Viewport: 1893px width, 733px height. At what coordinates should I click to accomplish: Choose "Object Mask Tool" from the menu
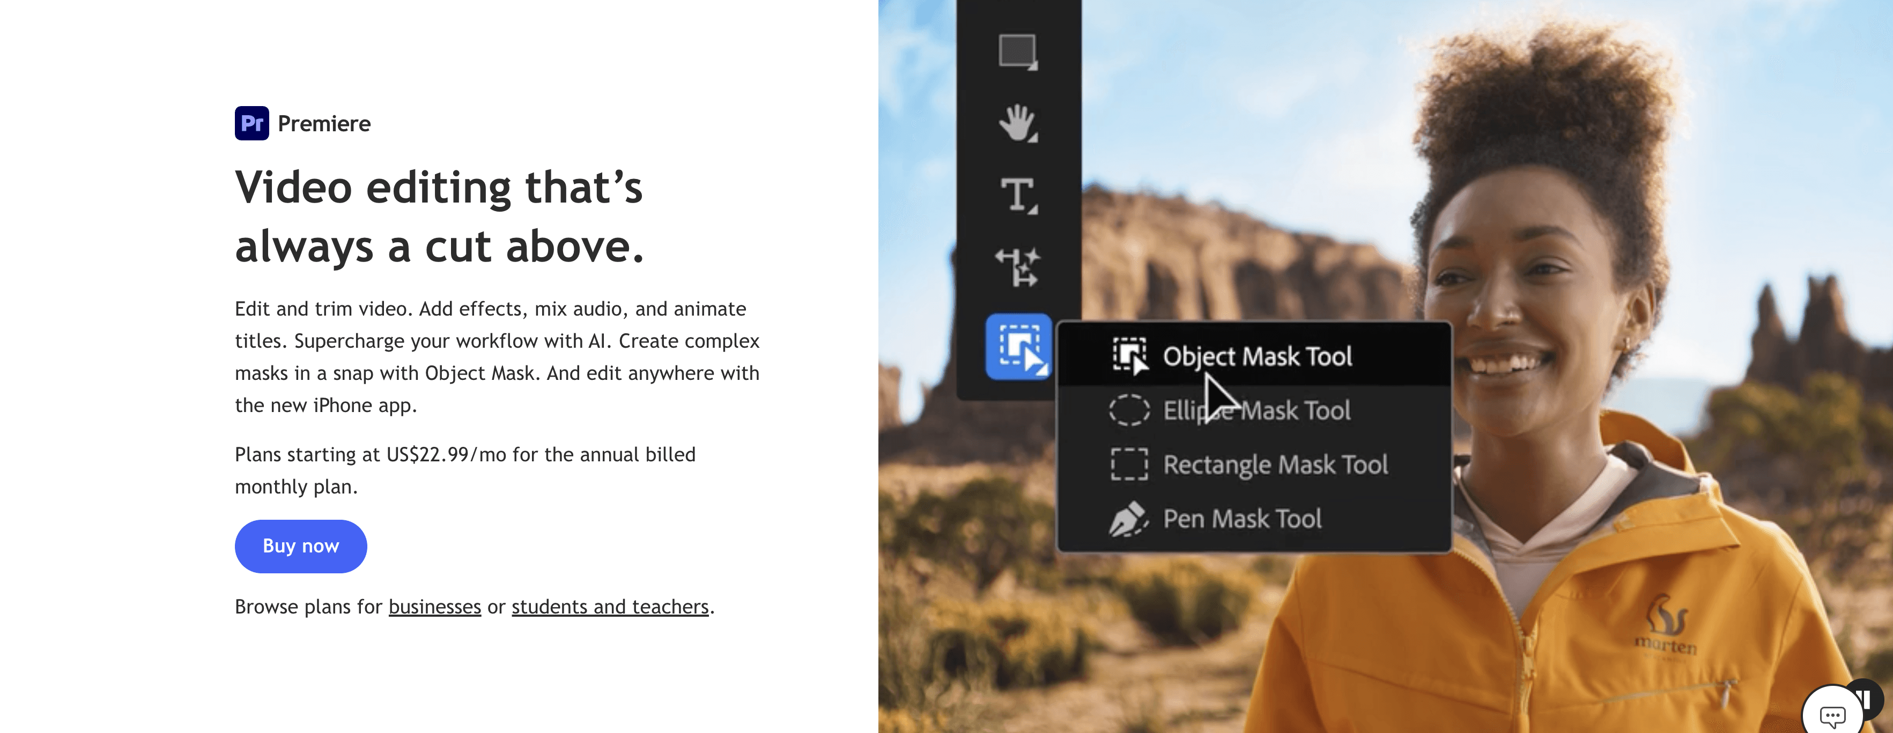1260,356
